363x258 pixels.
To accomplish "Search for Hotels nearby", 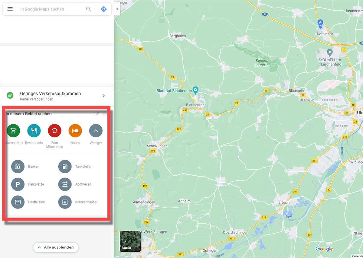I will (75, 131).
